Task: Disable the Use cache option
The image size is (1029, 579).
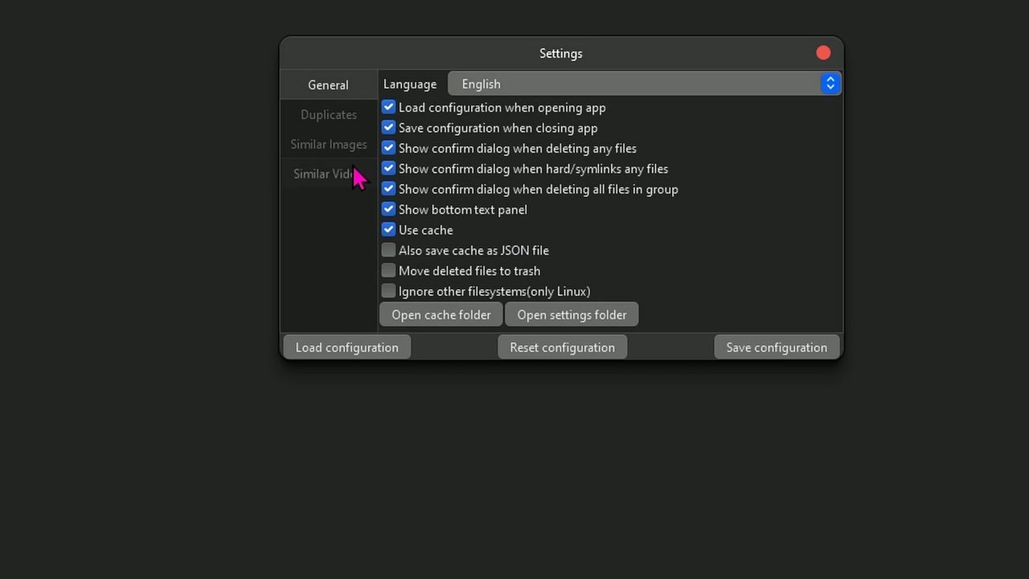Action: tap(388, 229)
